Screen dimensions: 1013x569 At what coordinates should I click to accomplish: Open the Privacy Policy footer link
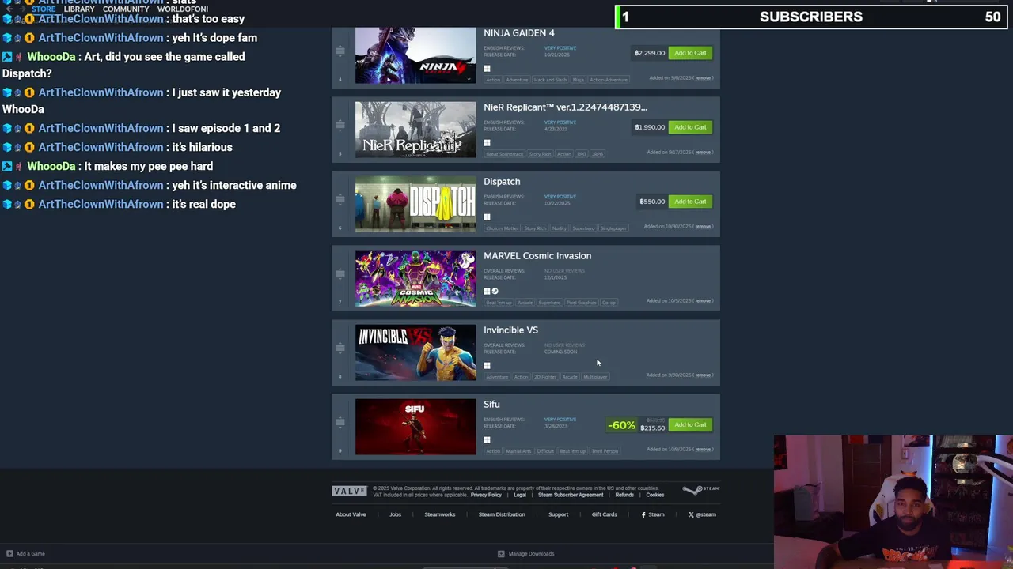pyautogui.click(x=486, y=495)
